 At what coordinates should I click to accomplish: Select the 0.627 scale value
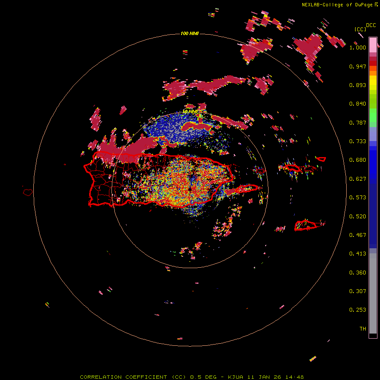coord(358,179)
